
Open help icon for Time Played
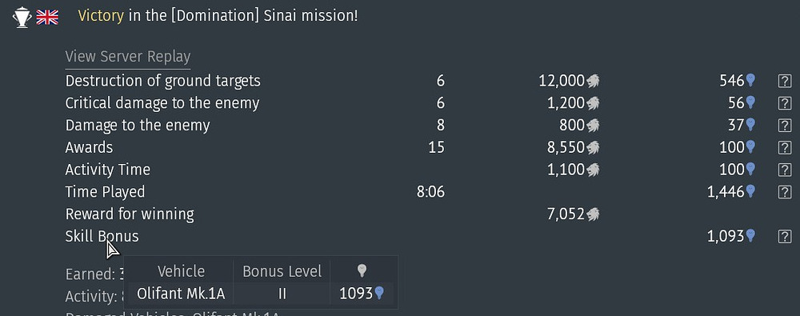[x=784, y=192]
